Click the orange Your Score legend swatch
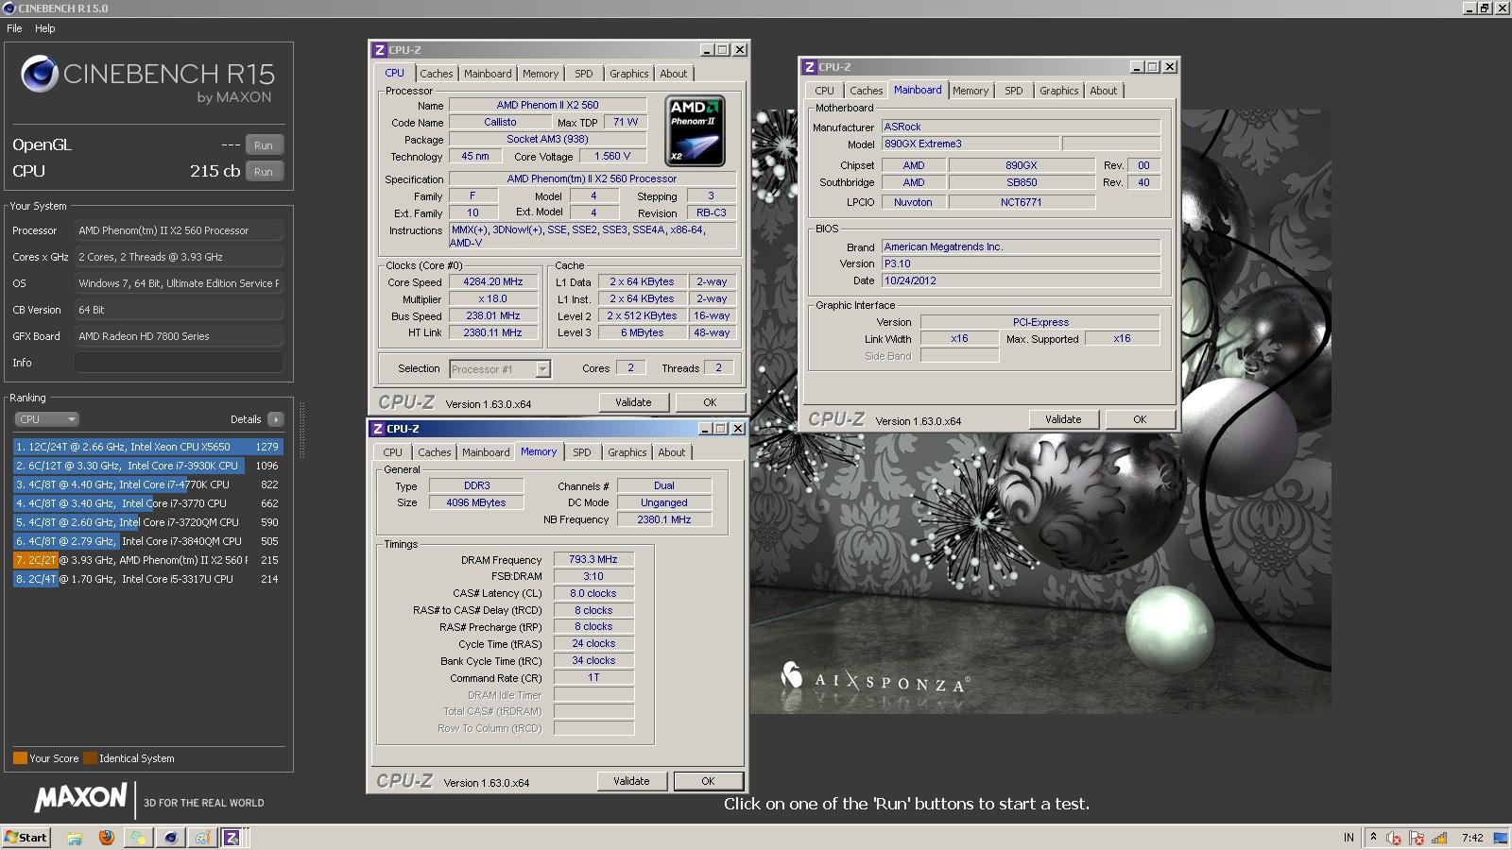Screen dimensions: 1512x850 (20, 758)
